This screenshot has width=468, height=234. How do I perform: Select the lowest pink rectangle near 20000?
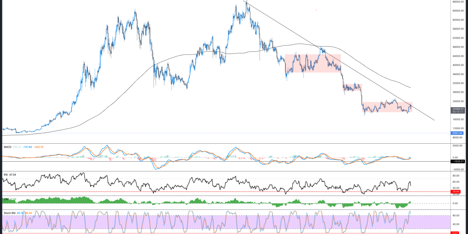387,107
